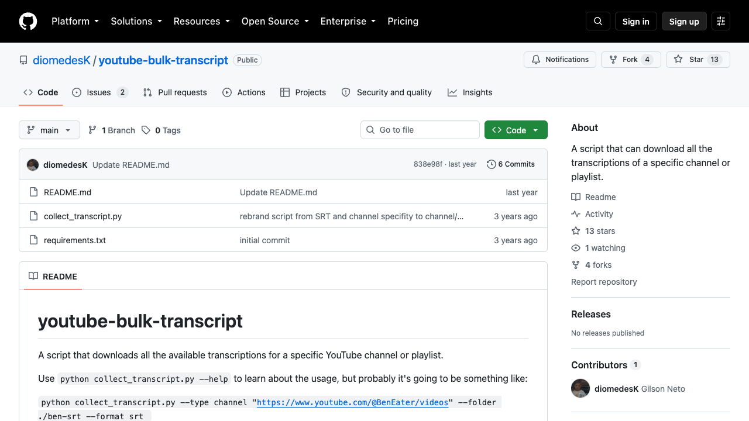749x421 pixels.
Task: Switch to the Actions tab
Action: pos(244,92)
